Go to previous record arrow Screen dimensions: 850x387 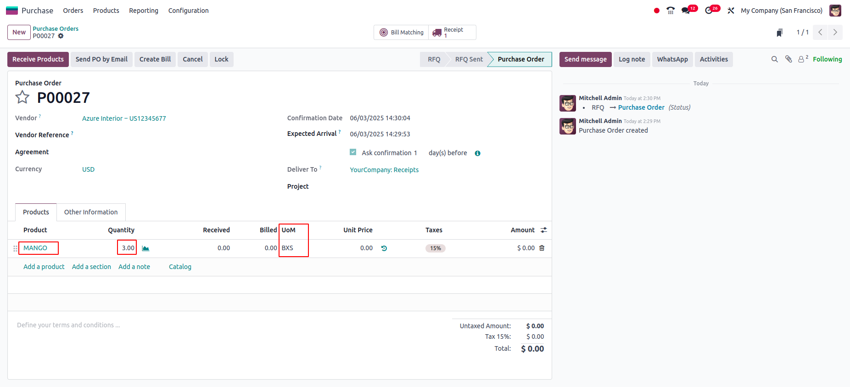[x=820, y=32]
